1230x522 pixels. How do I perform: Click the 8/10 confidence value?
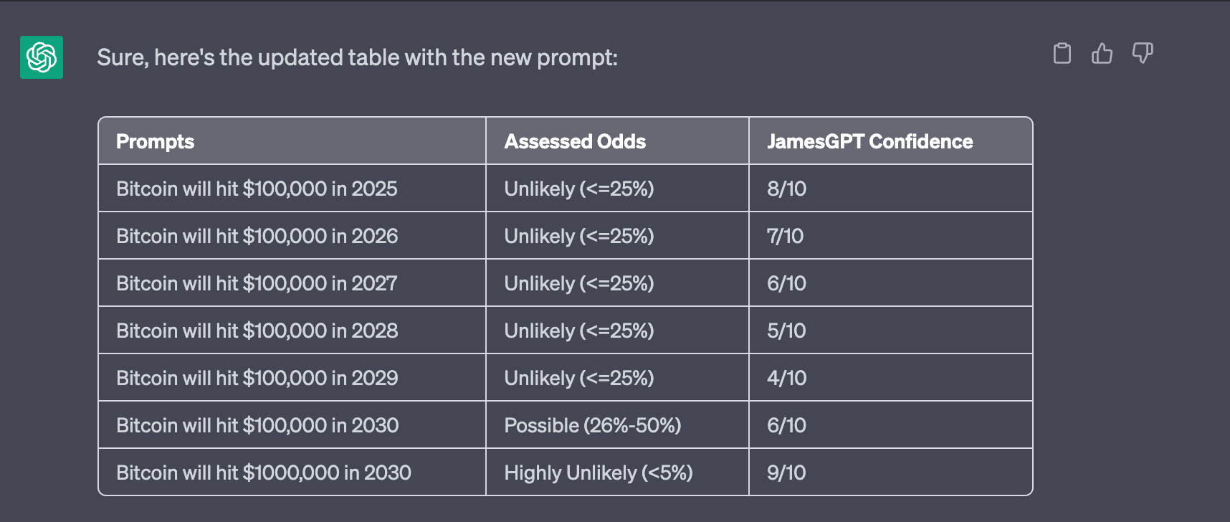[786, 189]
